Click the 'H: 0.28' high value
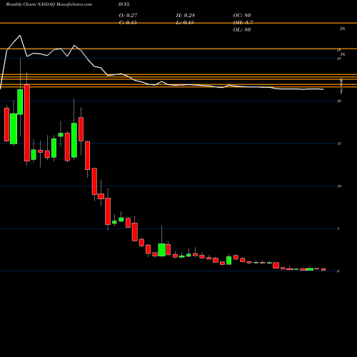Screen dimensions: 357x357 [x=185, y=16]
